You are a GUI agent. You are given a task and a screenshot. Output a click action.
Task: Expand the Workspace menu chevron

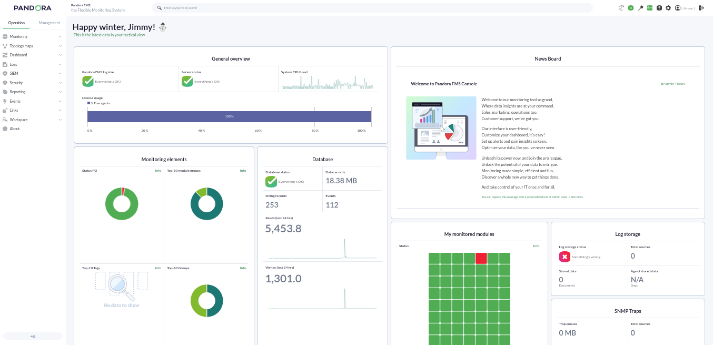[x=60, y=120]
